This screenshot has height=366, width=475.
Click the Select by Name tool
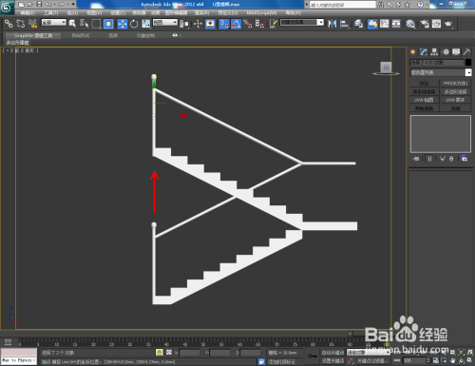pos(84,24)
